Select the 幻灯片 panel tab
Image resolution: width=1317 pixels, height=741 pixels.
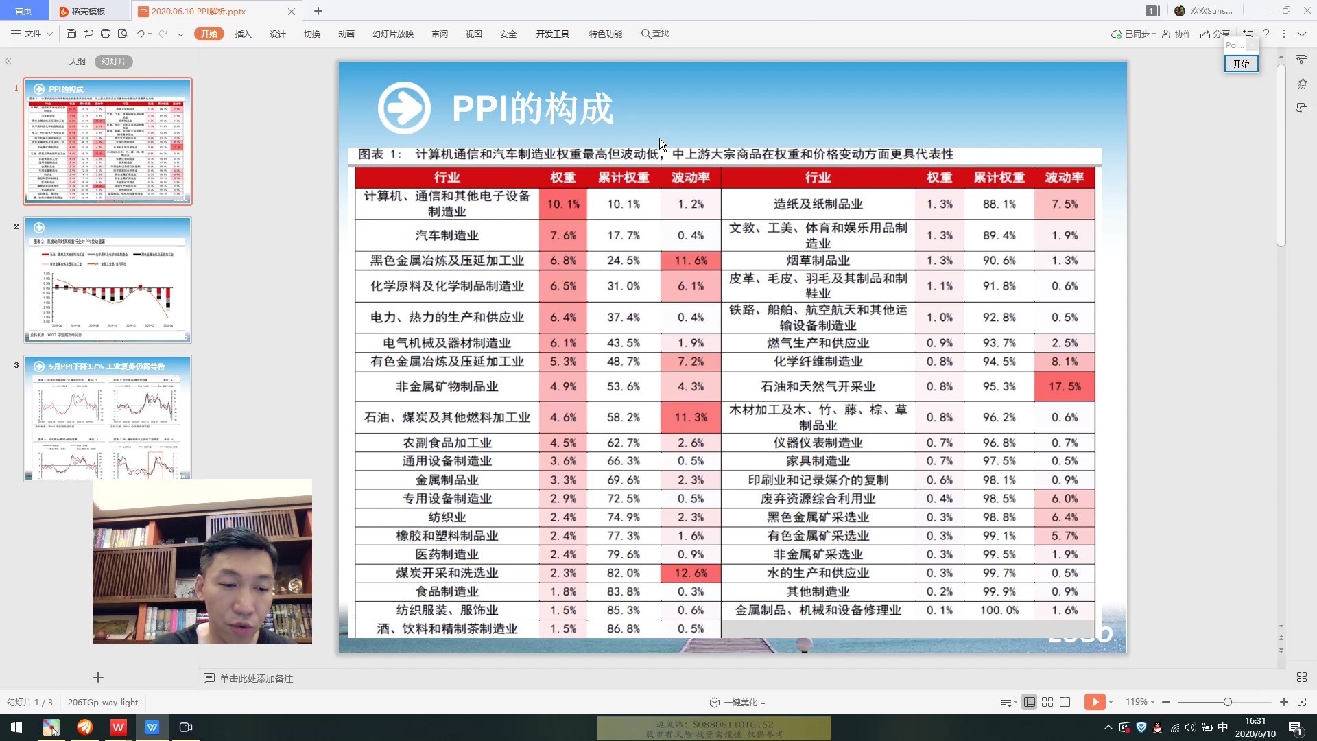point(113,61)
